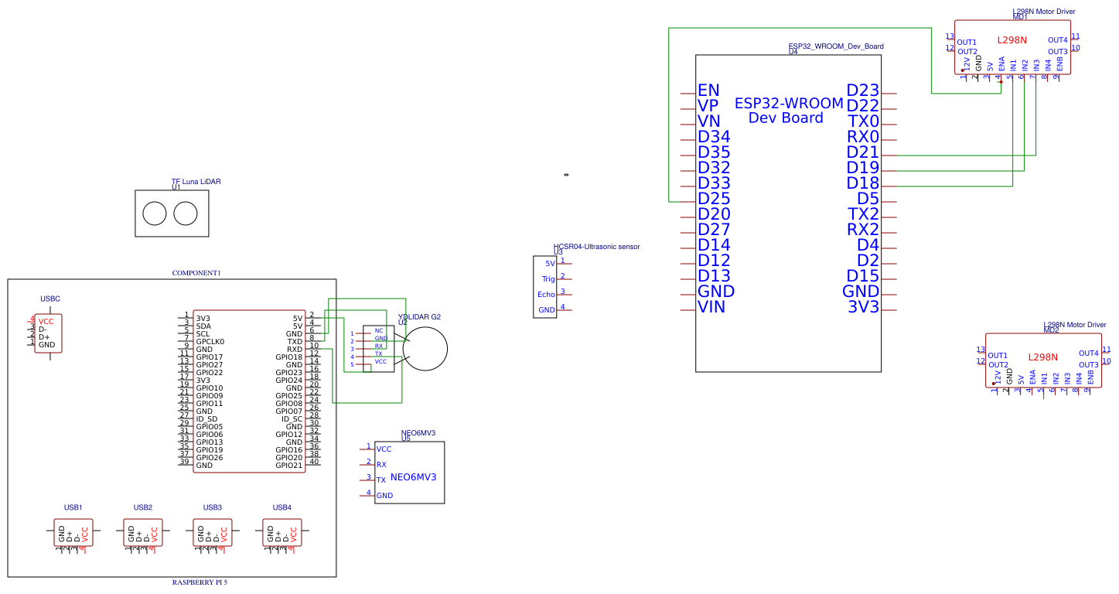Click the TX2 pin label on ESP32
Image resolution: width=1119 pixels, height=594 pixels.
click(x=864, y=214)
